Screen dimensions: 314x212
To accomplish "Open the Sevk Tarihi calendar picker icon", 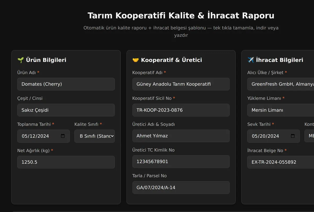I will [293, 136].
